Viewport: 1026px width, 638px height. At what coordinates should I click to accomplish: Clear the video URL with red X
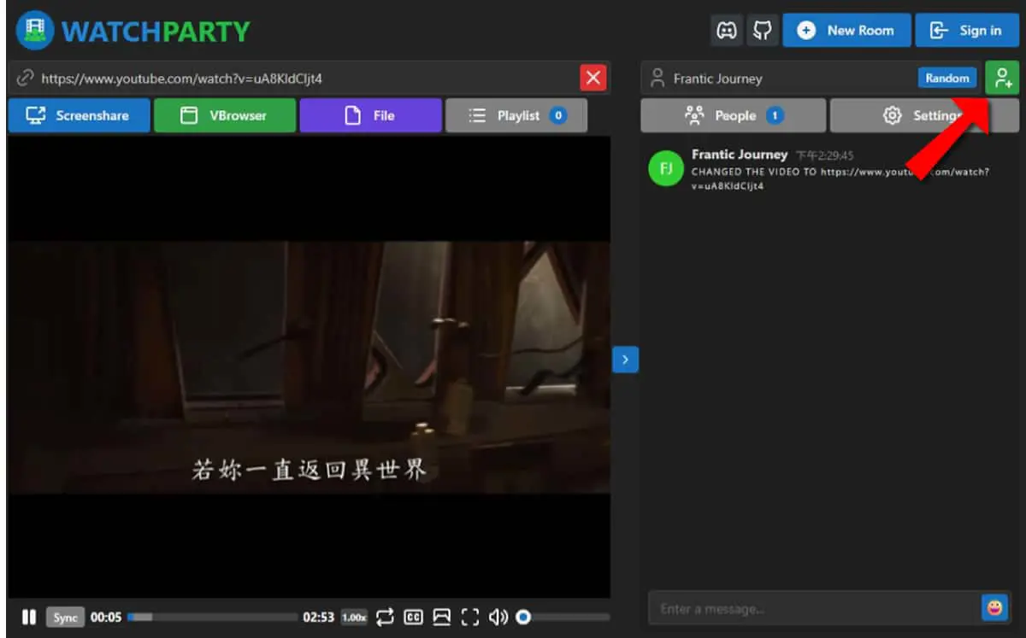coord(593,79)
